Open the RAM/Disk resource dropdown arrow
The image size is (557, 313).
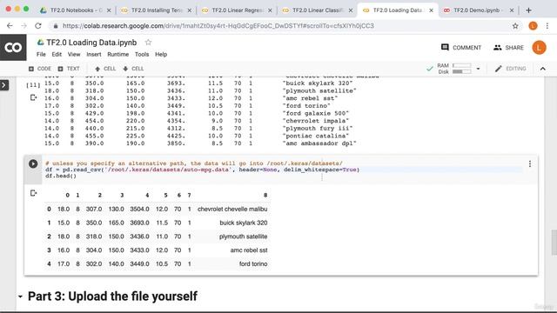tap(478, 69)
